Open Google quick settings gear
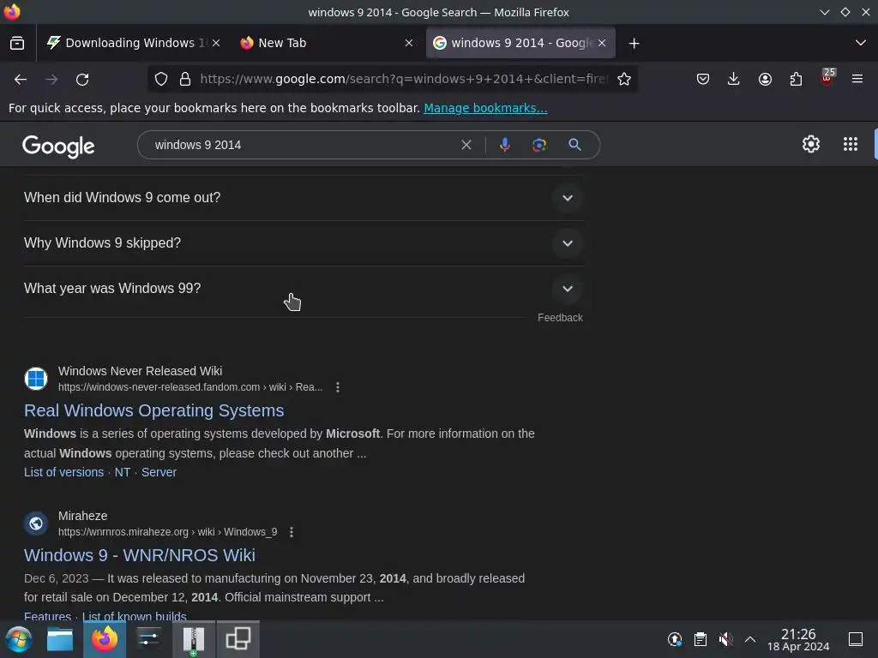878x658 pixels. pos(811,144)
